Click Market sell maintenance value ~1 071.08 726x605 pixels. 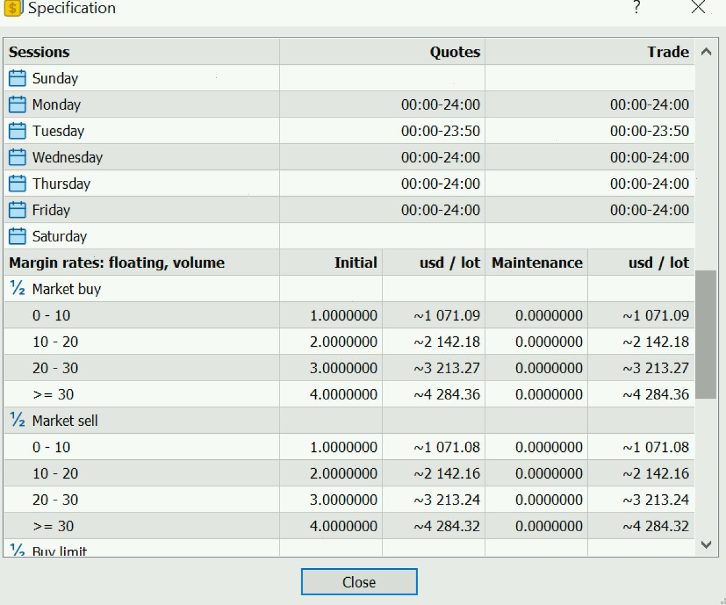pyautogui.click(x=656, y=447)
